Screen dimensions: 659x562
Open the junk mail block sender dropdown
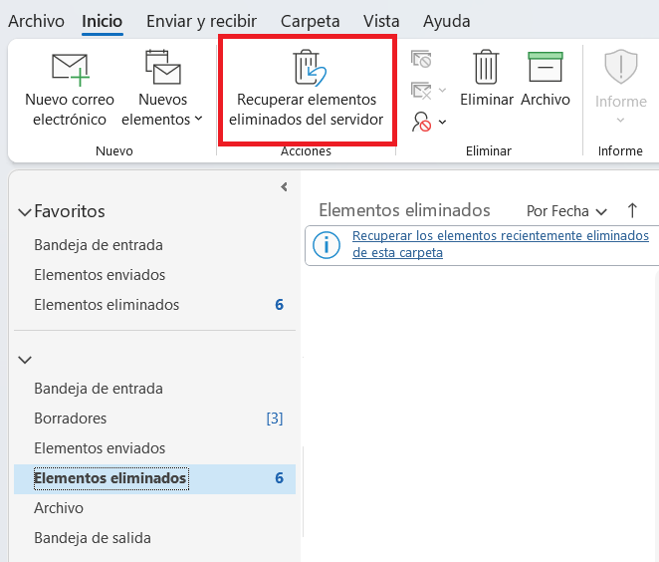coord(429,122)
